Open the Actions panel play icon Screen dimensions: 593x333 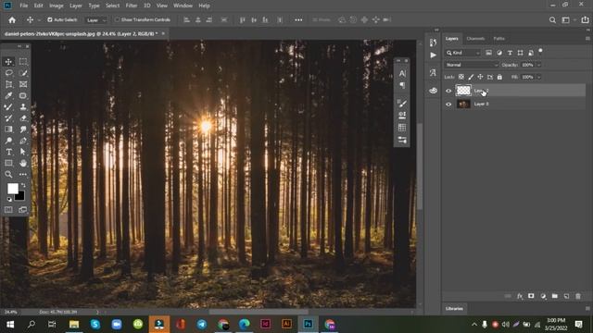(x=433, y=55)
